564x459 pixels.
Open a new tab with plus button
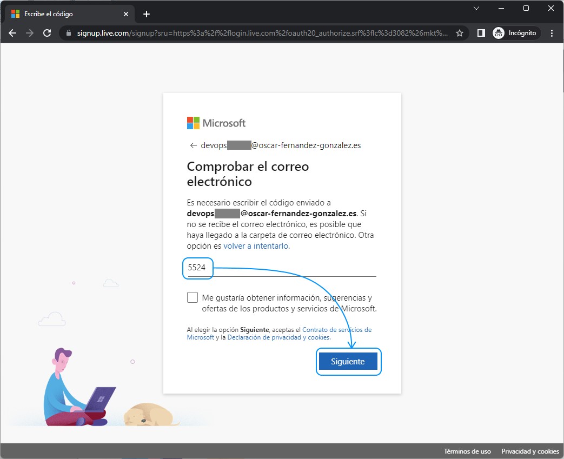[x=147, y=14]
